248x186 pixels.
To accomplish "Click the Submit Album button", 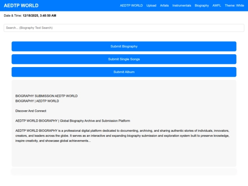I will coord(124,72).
